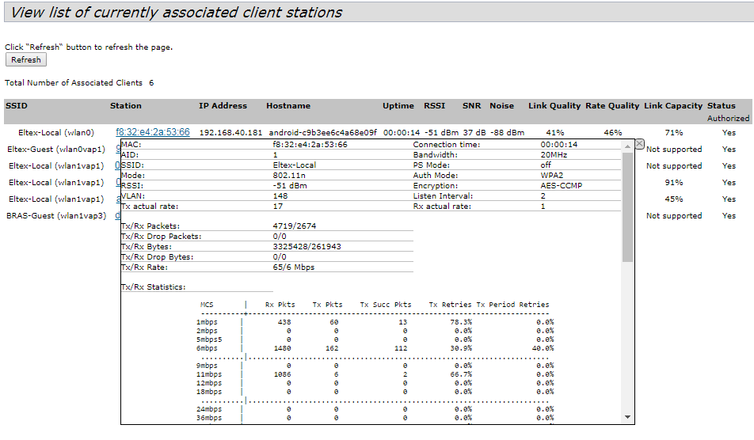
Task: Click the Link Capacity column header
Action: [x=673, y=106]
